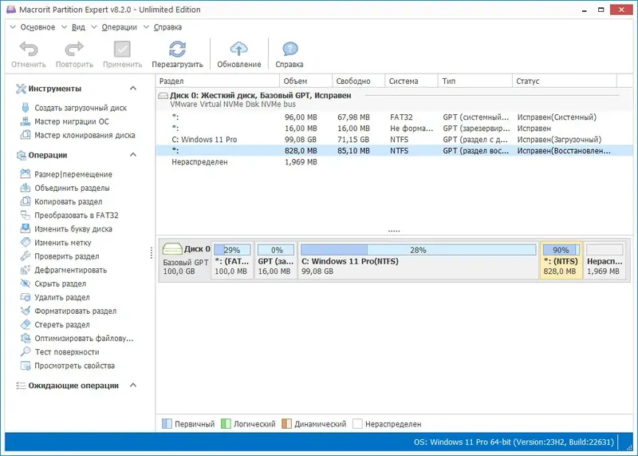
Task: Click the Статус column header
Action: [564, 81]
